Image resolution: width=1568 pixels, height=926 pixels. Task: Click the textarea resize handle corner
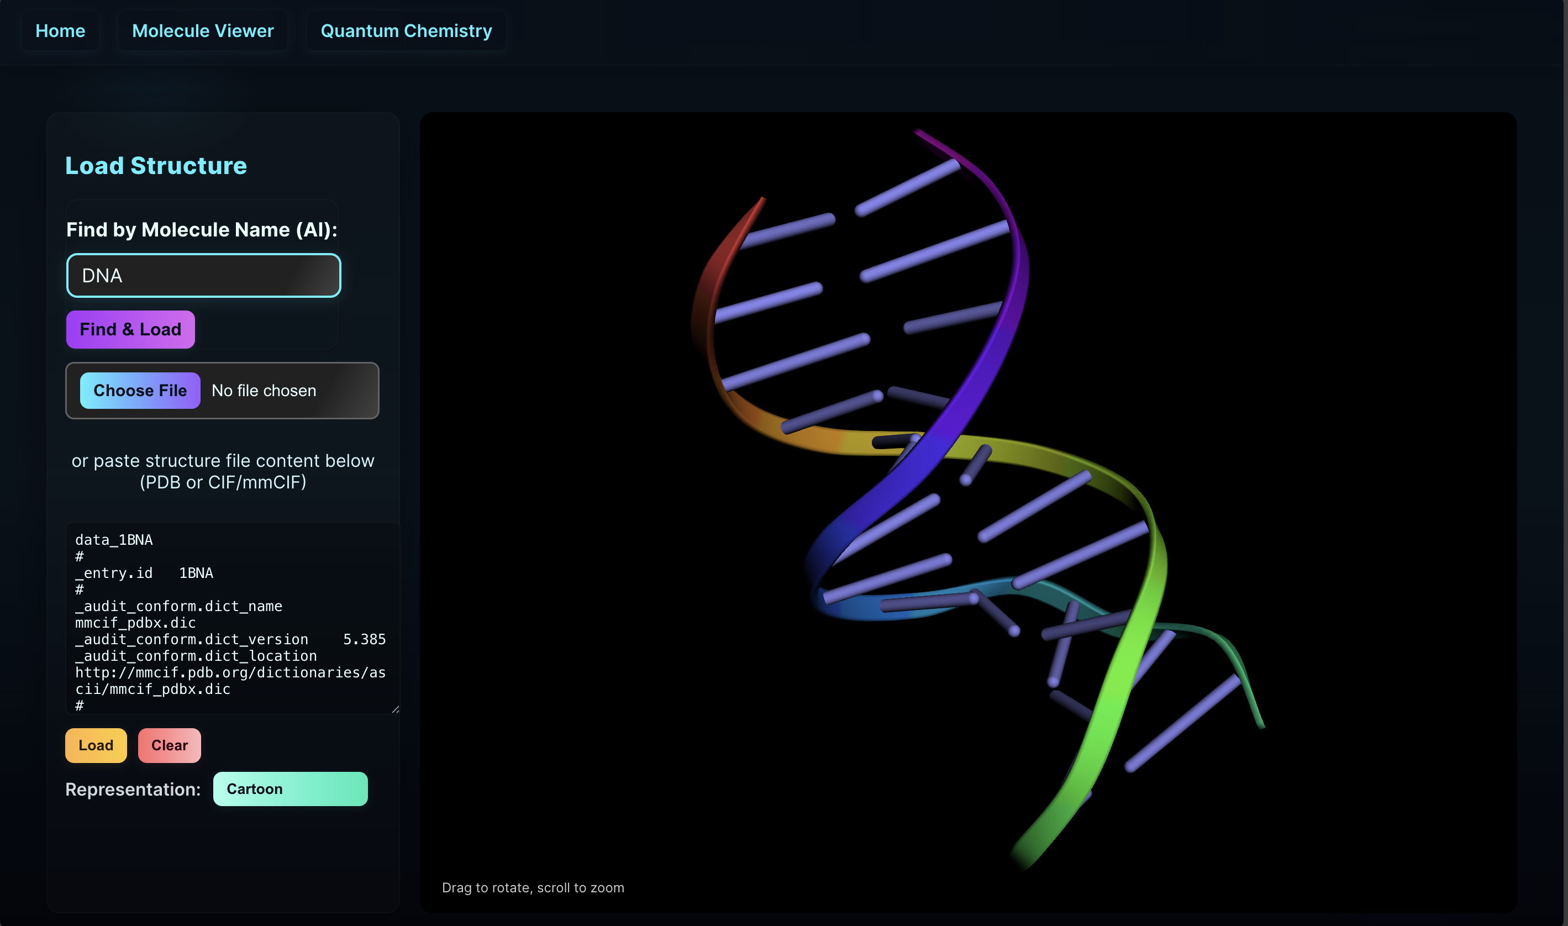pos(395,709)
